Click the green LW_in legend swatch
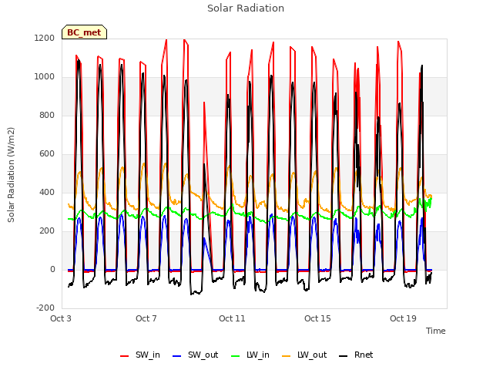 [x=236, y=356]
